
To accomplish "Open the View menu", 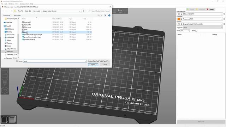I will click(x=17, y=4).
